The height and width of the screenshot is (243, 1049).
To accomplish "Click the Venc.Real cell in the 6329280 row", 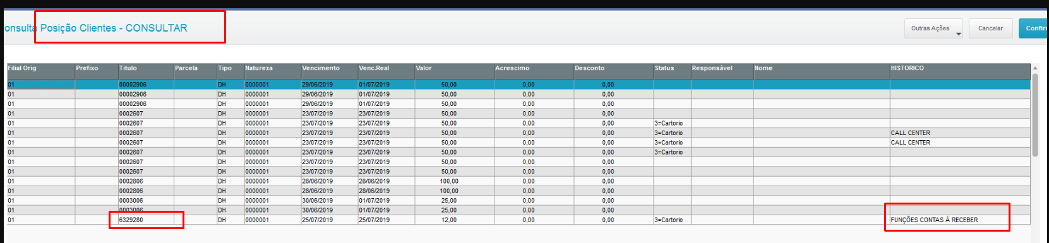I will click(386, 220).
